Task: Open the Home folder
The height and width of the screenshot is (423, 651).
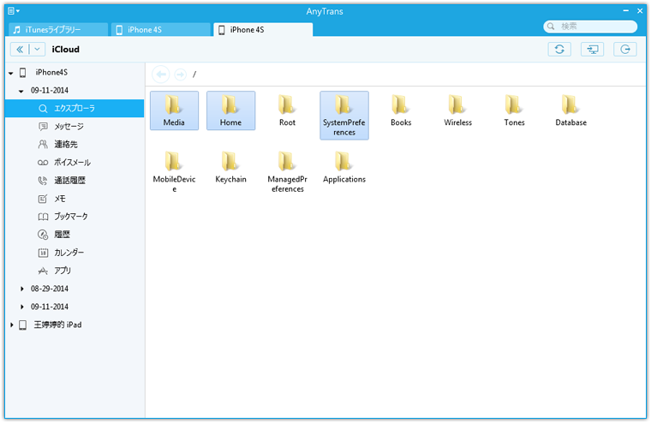Action: 230,110
